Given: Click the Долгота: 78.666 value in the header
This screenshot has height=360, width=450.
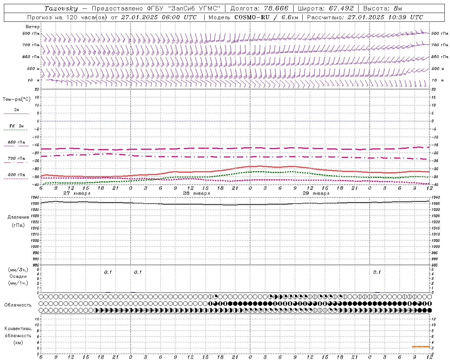Looking at the screenshot, I should (x=259, y=8).
